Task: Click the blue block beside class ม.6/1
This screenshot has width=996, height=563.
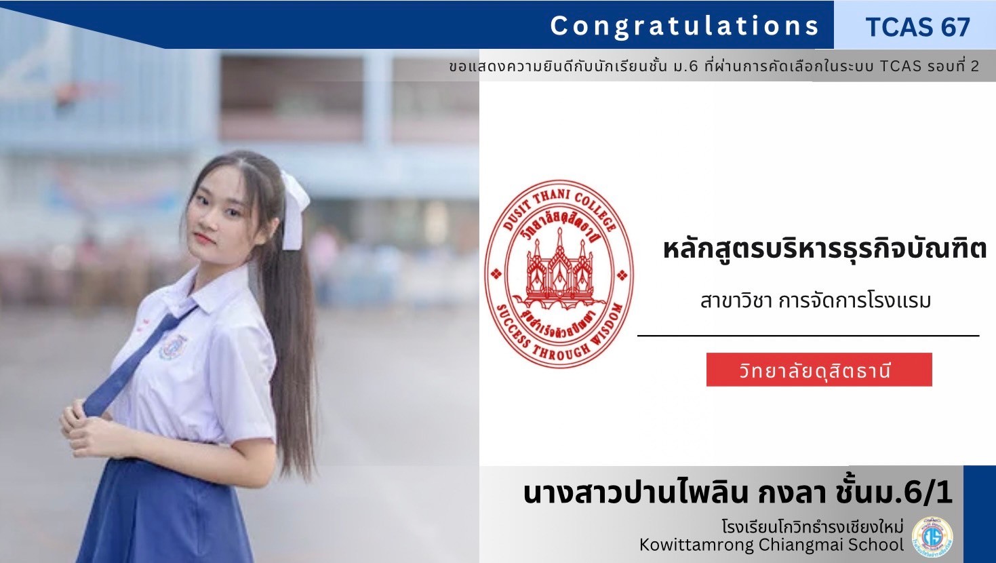Action: 979,513
